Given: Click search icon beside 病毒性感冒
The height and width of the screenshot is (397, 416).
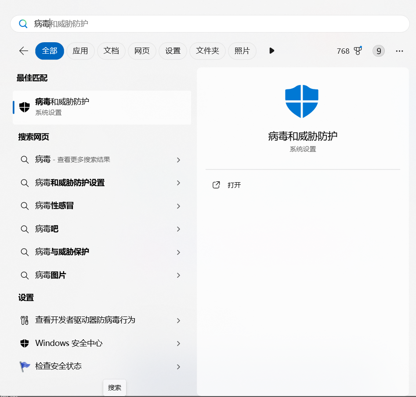Looking at the screenshot, I should pos(25,206).
